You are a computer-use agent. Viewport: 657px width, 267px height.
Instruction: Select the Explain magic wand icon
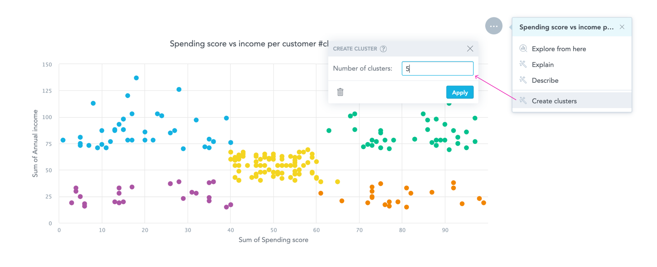click(523, 64)
